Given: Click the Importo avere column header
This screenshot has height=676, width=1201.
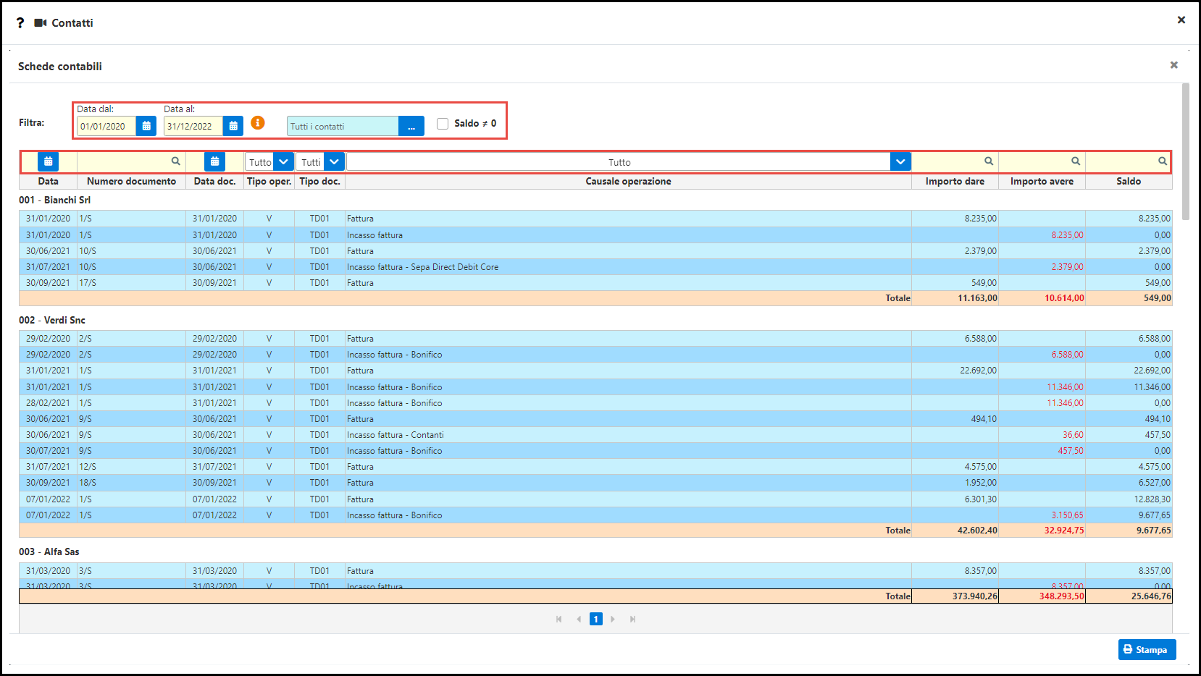Looking at the screenshot, I should click(1042, 182).
